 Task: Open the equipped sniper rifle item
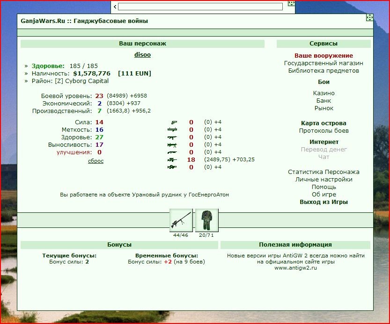pyautogui.click(x=181, y=220)
